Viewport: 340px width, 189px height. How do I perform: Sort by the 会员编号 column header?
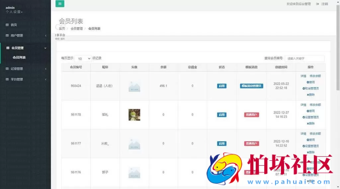pyautogui.click(x=76, y=67)
